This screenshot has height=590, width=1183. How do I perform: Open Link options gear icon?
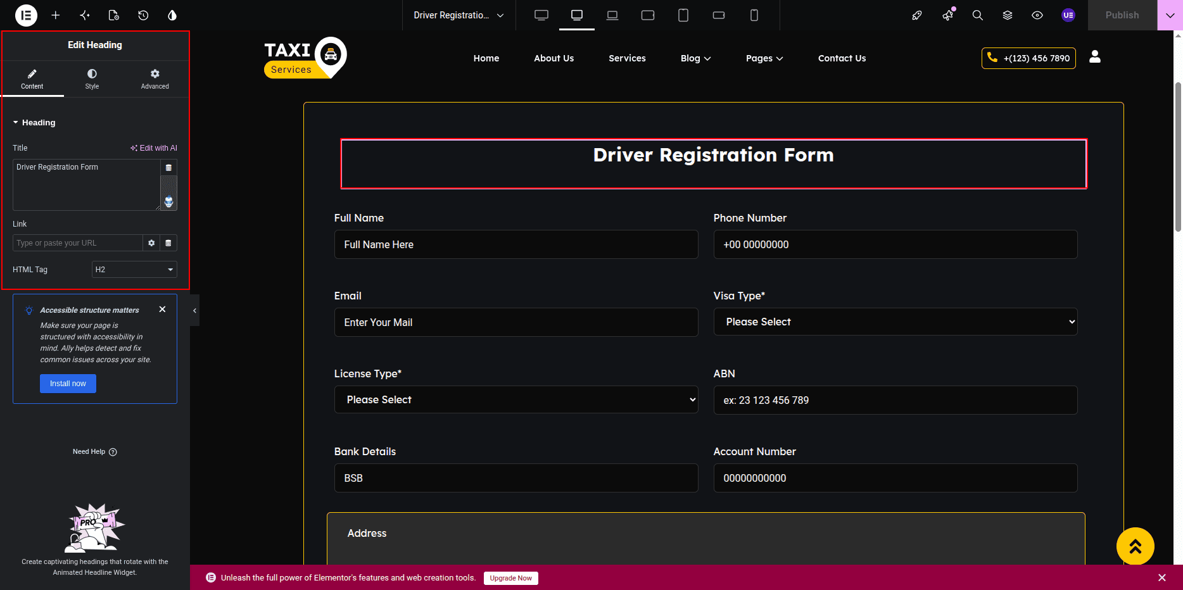coord(151,243)
